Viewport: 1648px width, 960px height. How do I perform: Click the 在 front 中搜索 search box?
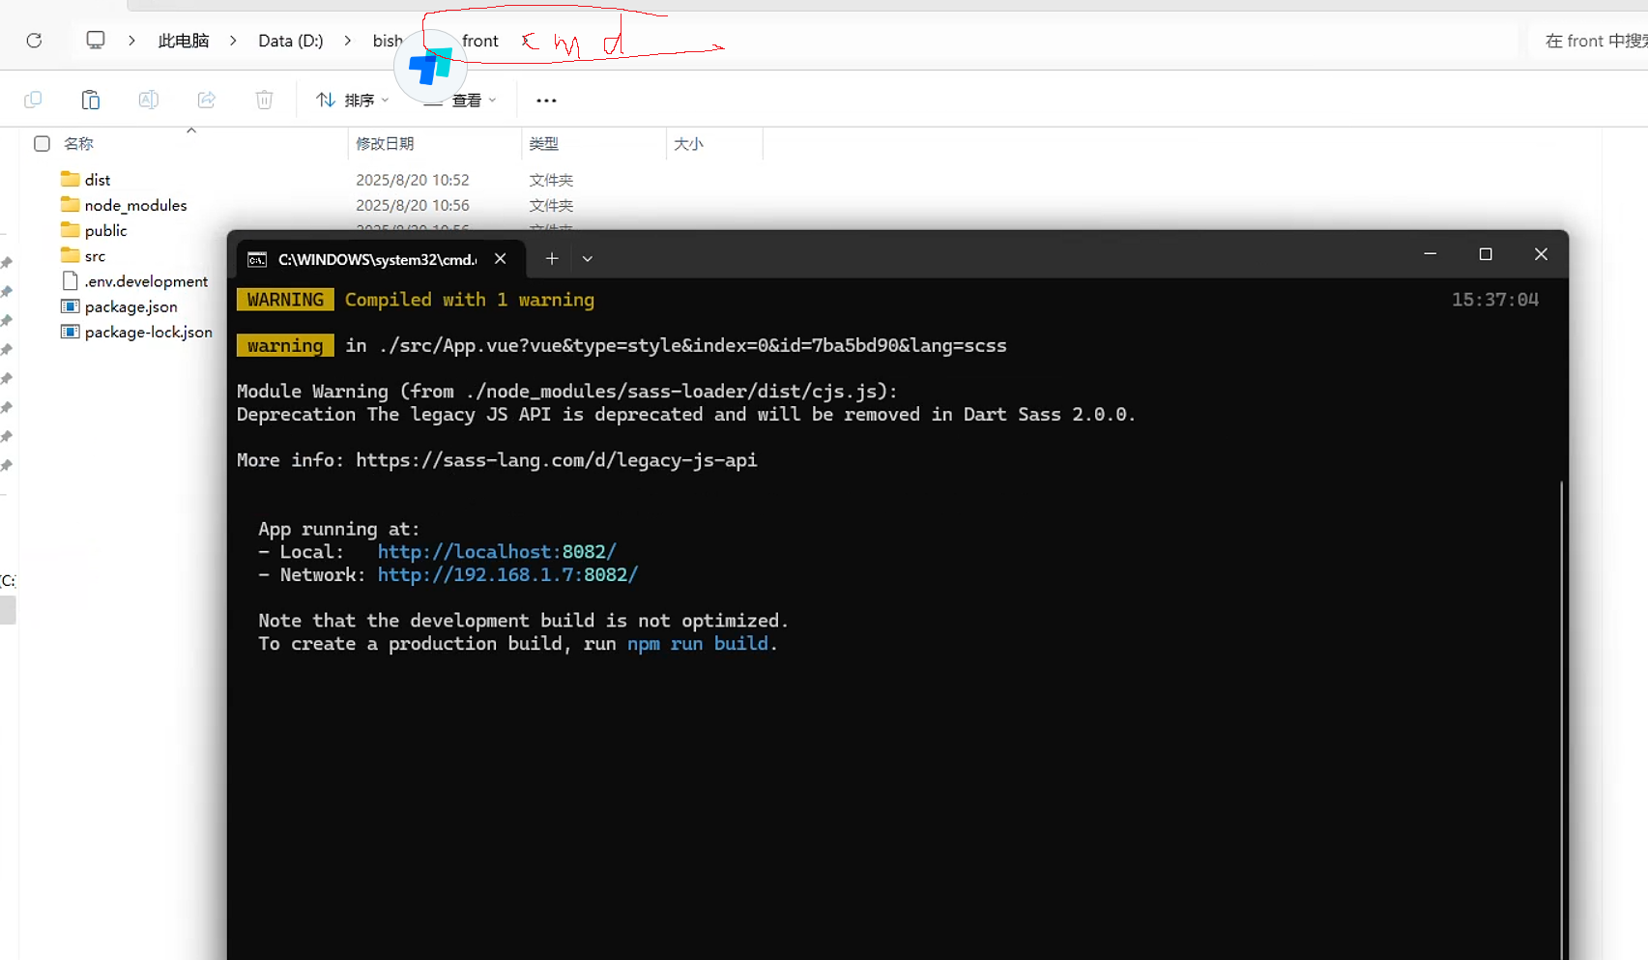coord(1589,41)
